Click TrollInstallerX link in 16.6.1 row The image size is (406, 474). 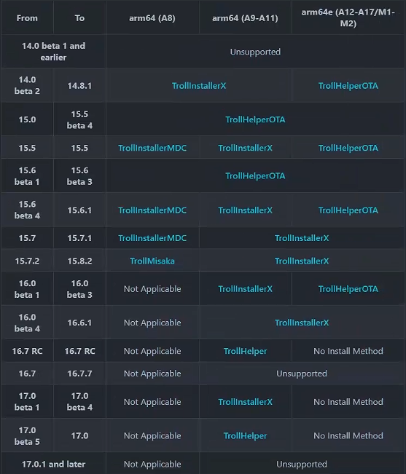click(x=302, y=323)
